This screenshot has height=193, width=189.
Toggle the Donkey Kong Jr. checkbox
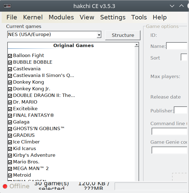coord(10,89)
